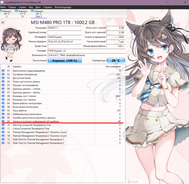The height and width of the screenshot is (184, 189).
Task: Open the Файл menu
Action: (x=3, y=7)
